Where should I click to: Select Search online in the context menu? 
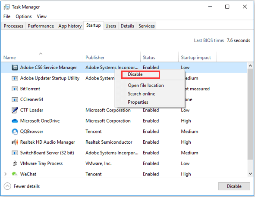point(142,94)
